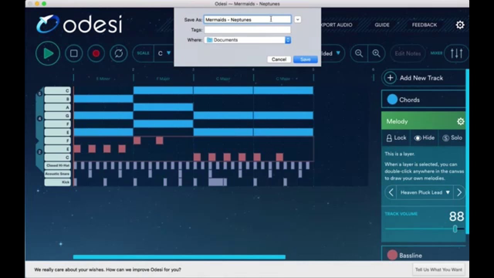This screenshot has height=278, width=494.
Task: Start playback with the green Play button
Action: (48, 53)
